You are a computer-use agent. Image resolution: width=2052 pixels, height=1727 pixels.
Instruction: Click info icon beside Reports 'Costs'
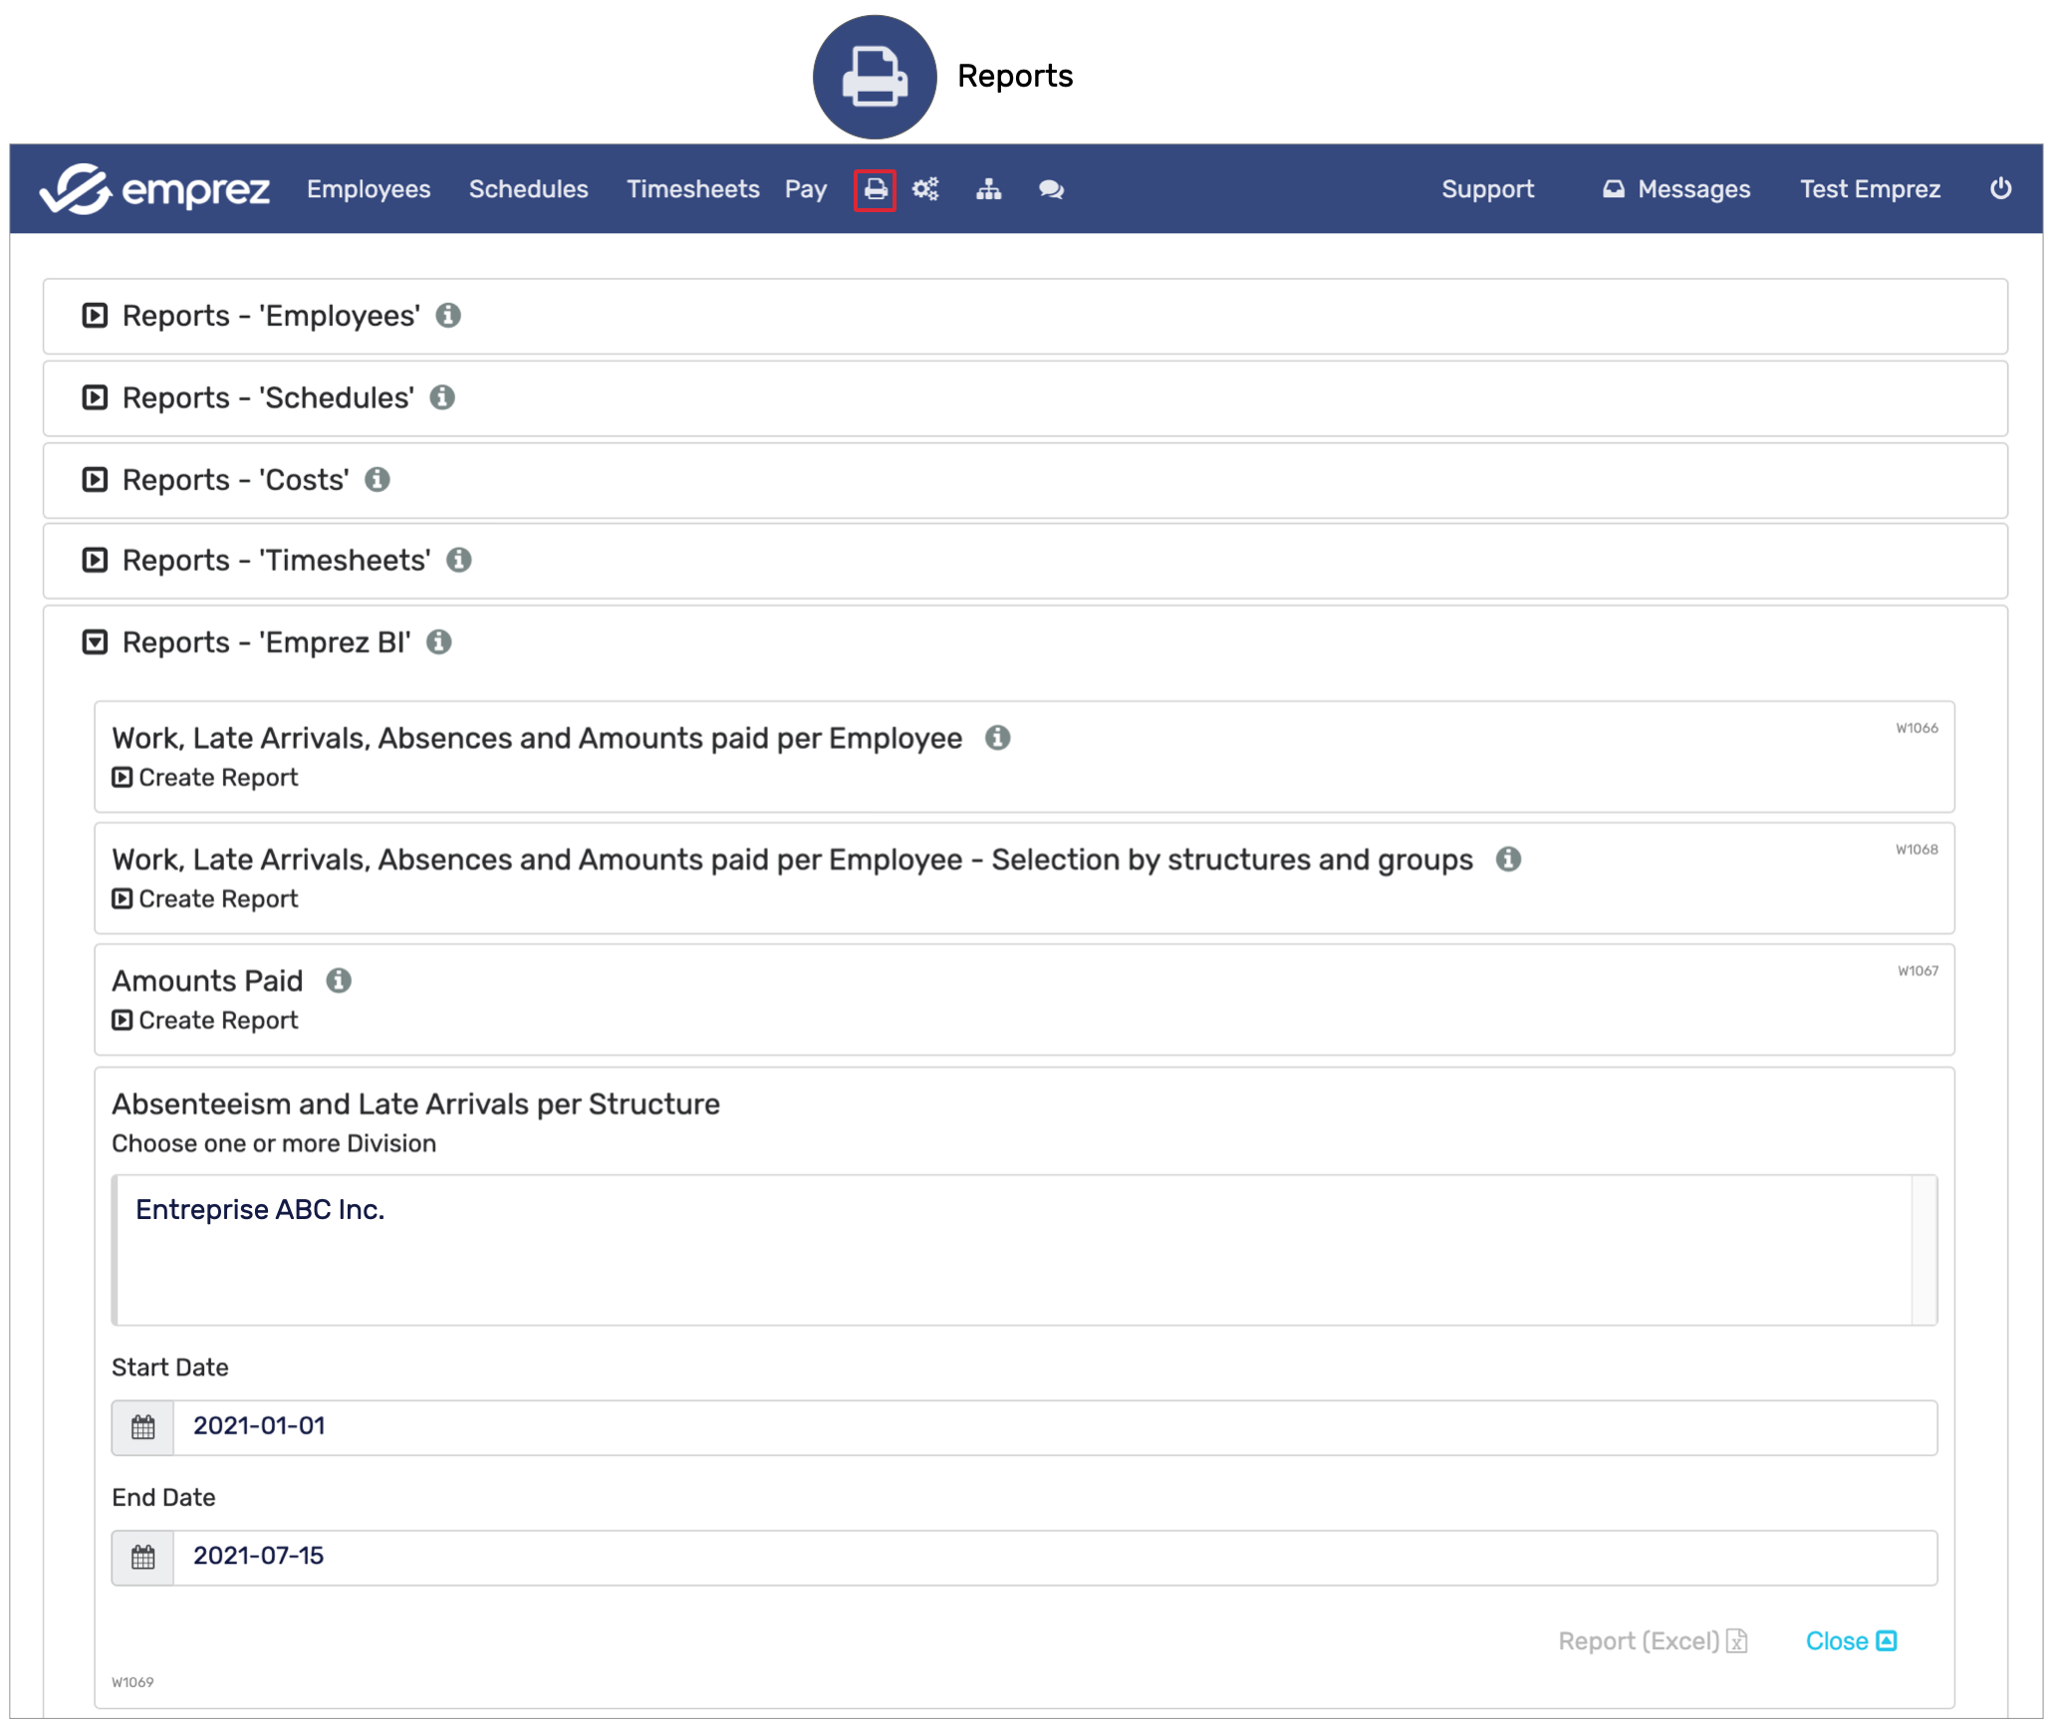click(x=377, y=480)
